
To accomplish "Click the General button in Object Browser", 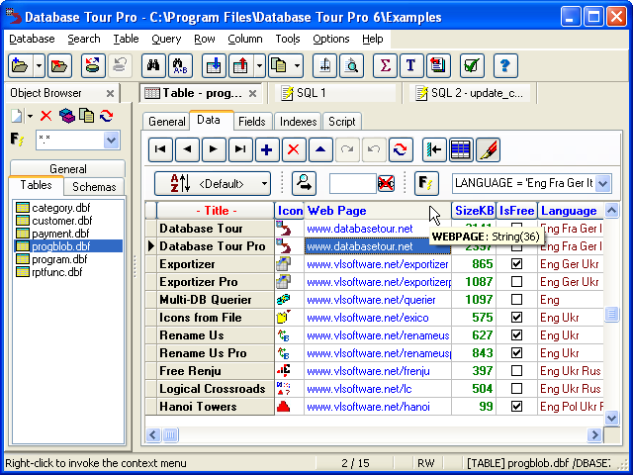I will (x=68, y=168).
